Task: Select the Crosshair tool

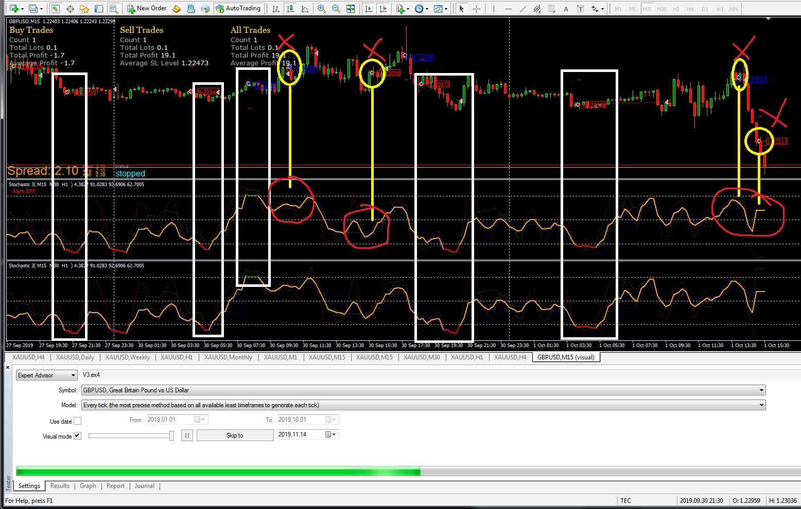Action: (477, 9)
